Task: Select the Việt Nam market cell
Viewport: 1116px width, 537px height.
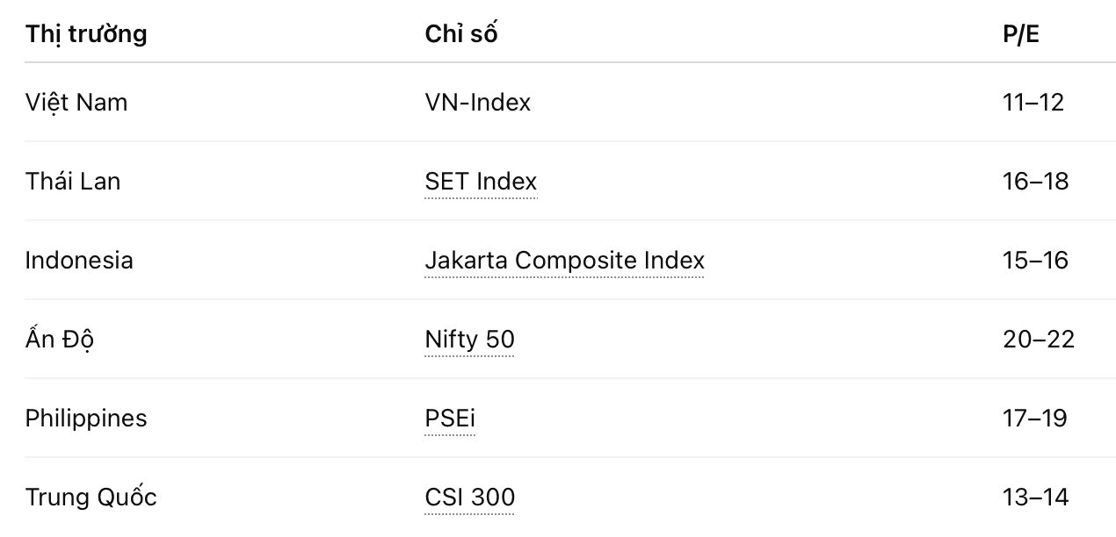Action: (76, 103)
